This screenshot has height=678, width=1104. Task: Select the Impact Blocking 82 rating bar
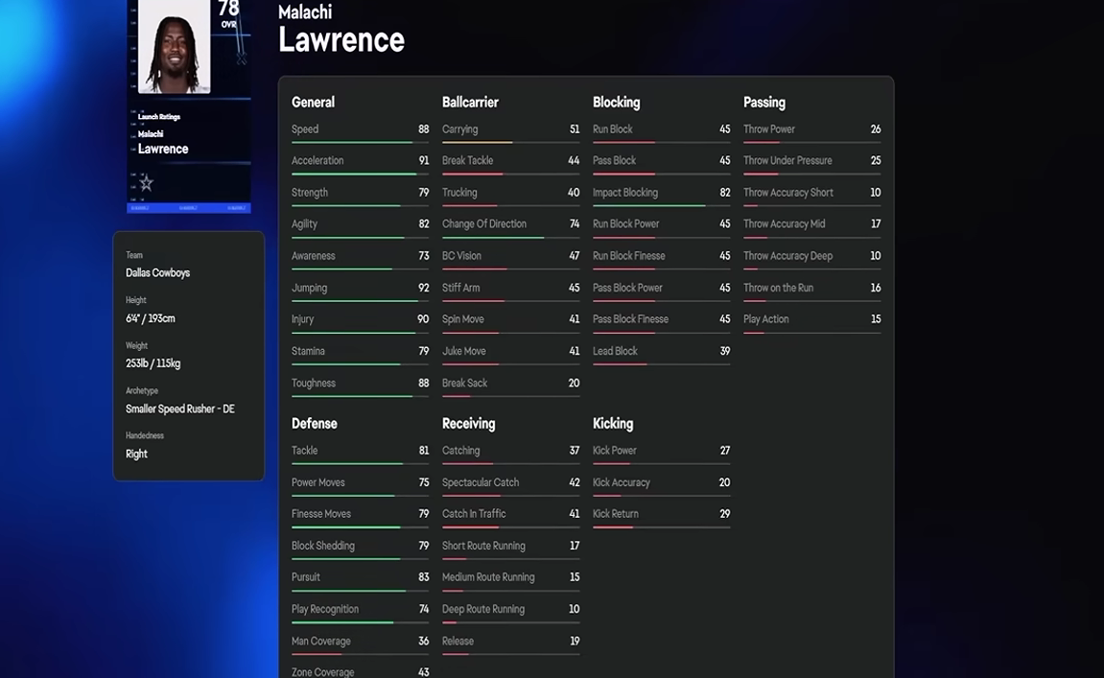661,206
